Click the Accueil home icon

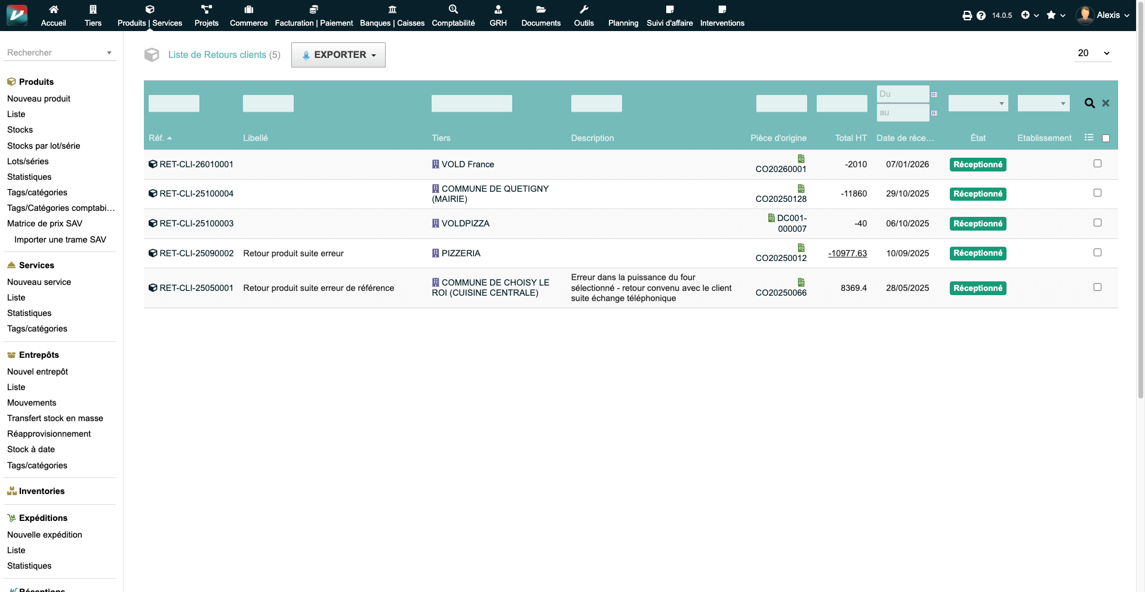pos(54,10)
